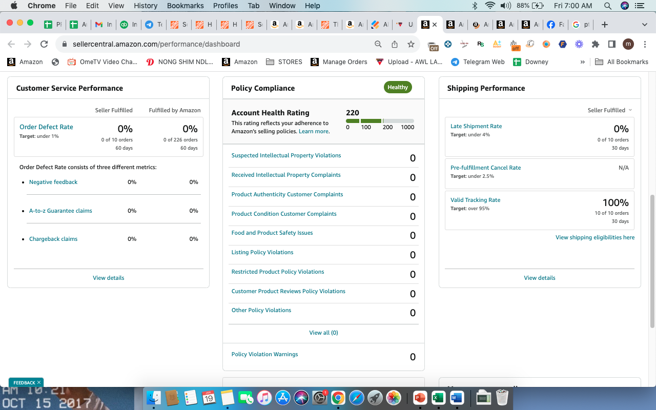
Task: Click the page vertical scrollbar
Action: coord(652,261)
